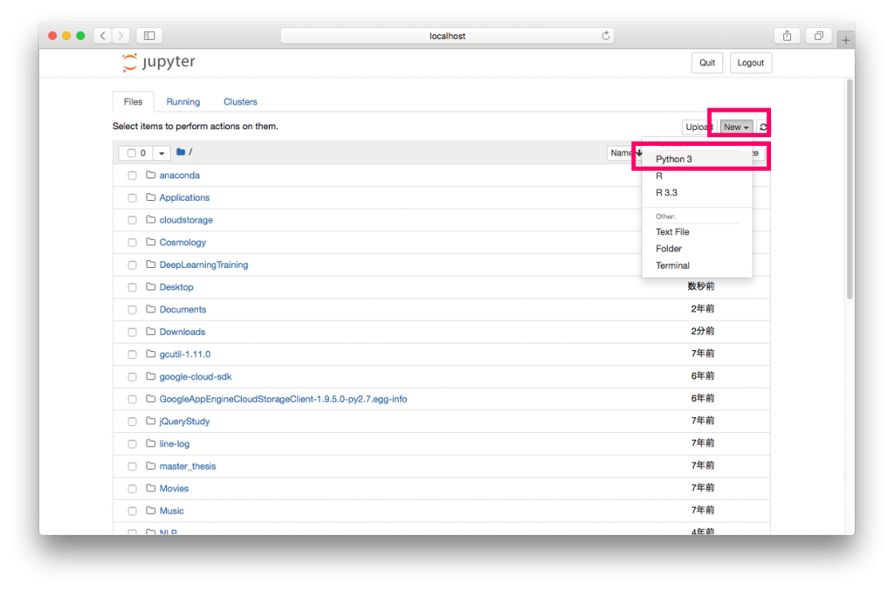This screenshot has height=591, width=894.
Task: Open Safari tab overview icon
Action: [819, 36]
